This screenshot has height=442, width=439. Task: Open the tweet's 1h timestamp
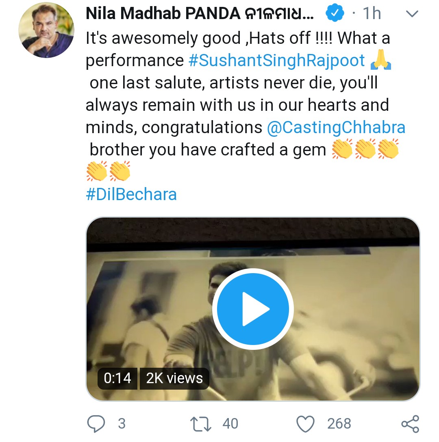(x=372, y=14)
